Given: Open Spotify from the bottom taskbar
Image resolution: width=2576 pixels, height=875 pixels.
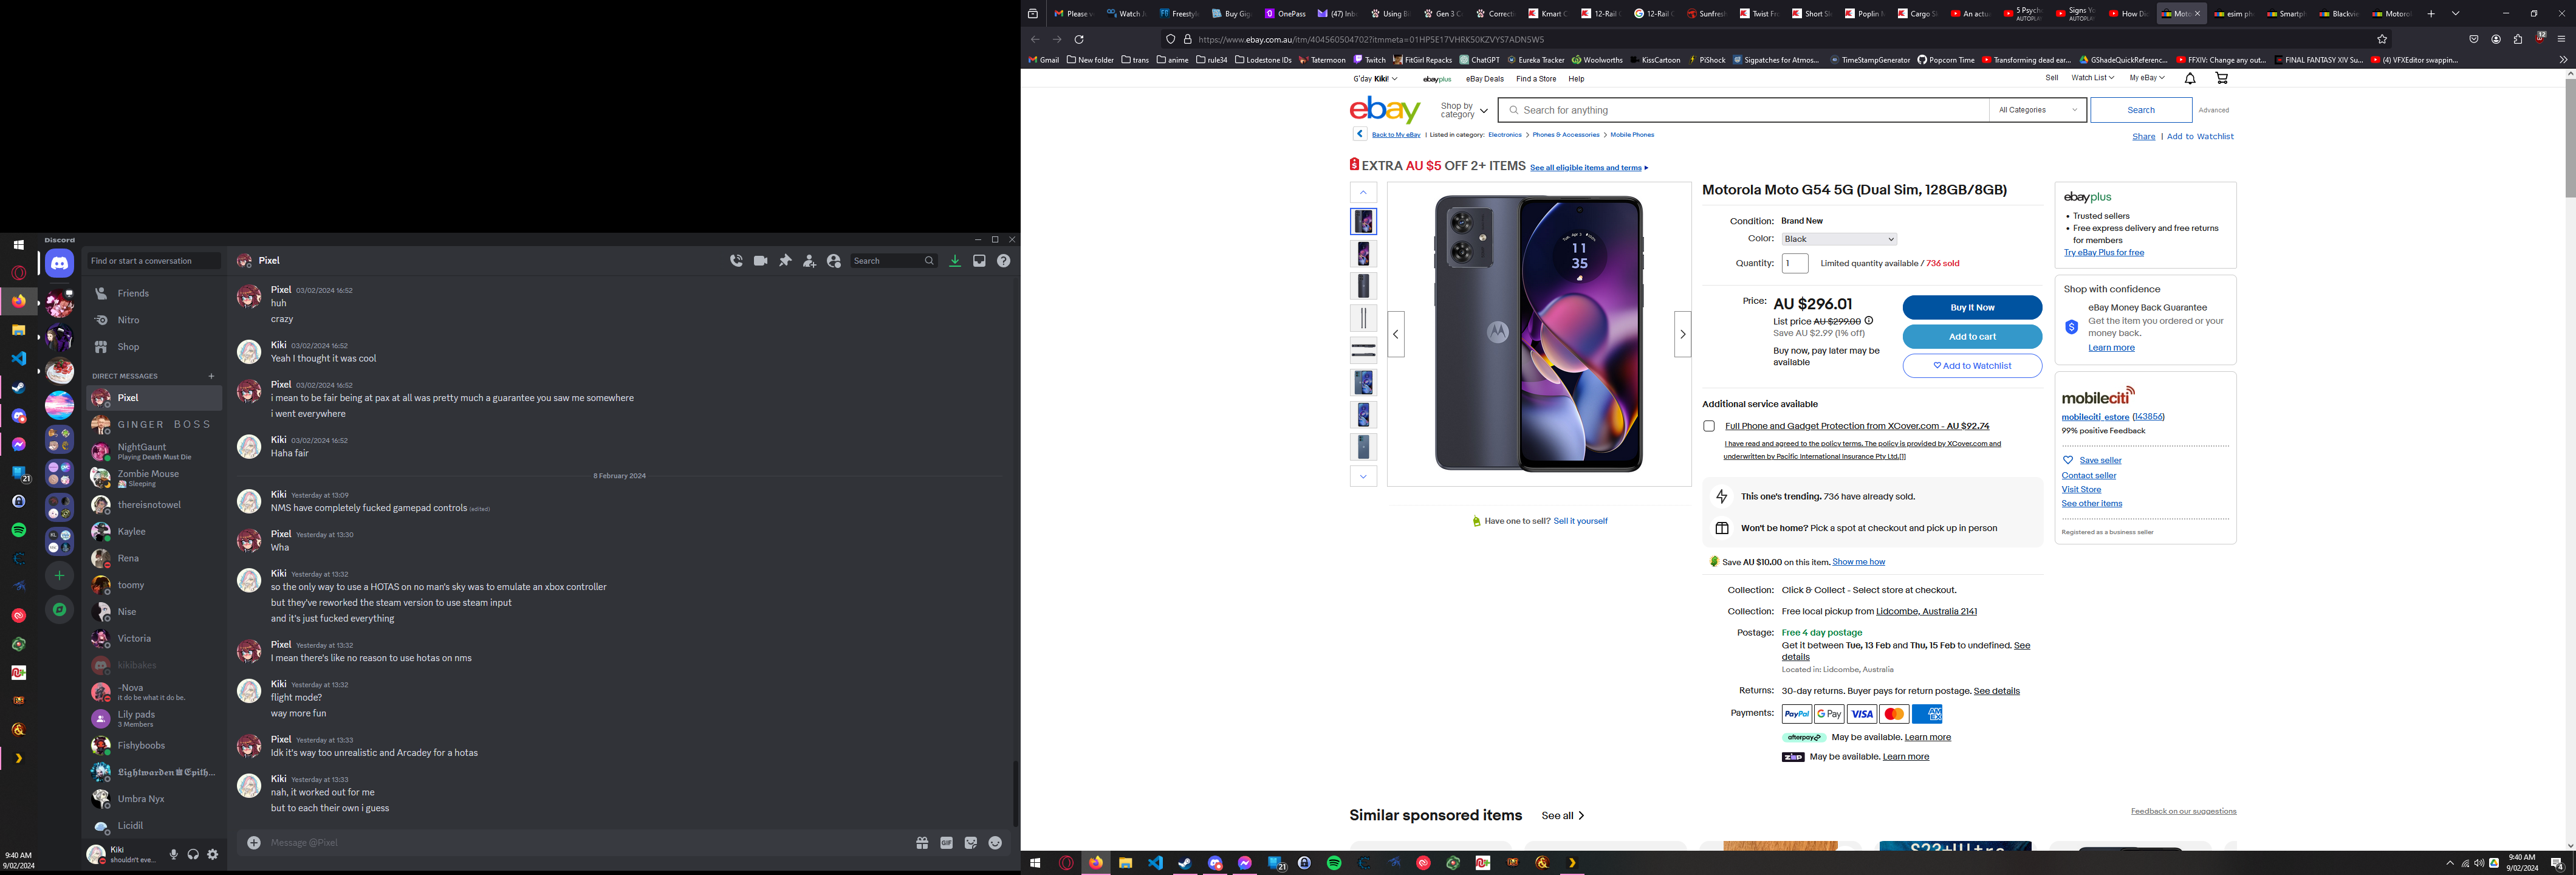Looking at the screenshot, I should coord(1334,863).
